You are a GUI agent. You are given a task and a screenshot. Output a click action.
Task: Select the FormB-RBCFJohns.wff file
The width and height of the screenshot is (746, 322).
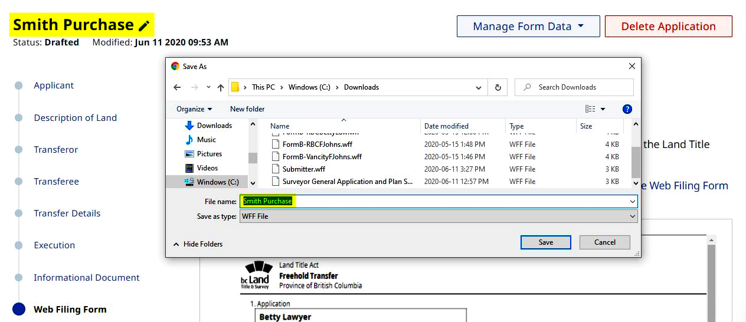click(x=318, y=144)
